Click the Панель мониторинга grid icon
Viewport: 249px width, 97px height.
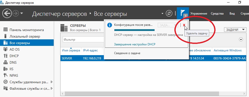tap(6, 30)
